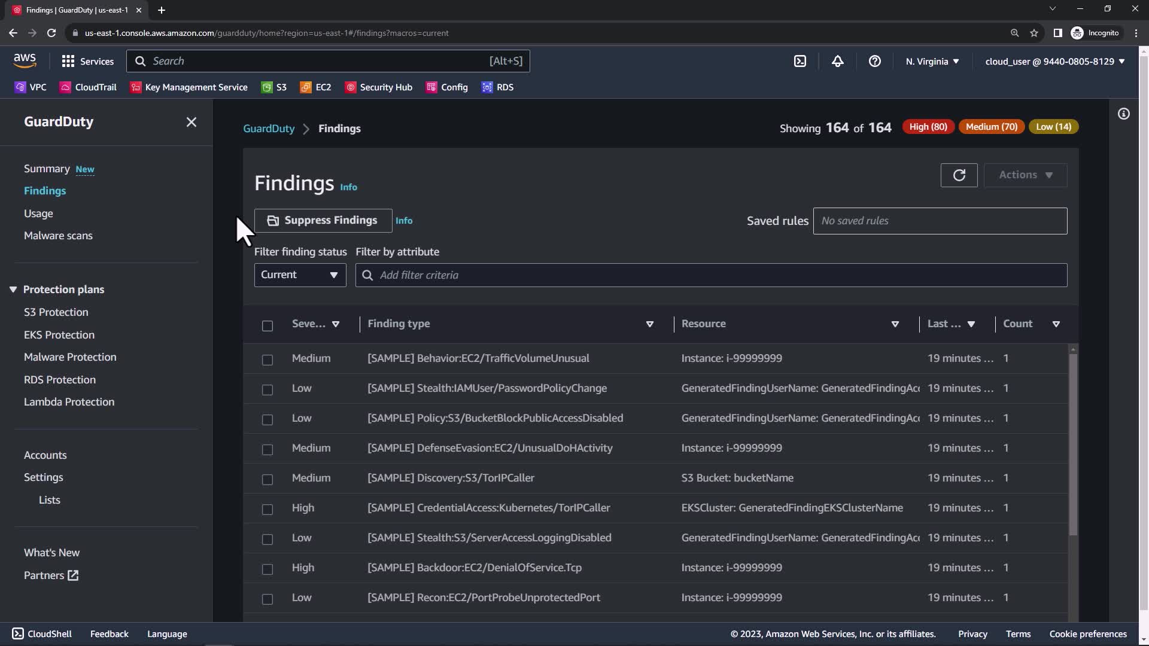This screenshot has width=1149, height=646.
Task: Open Security Hub shortcut in favorites bar
Action: tap(379, 87)
